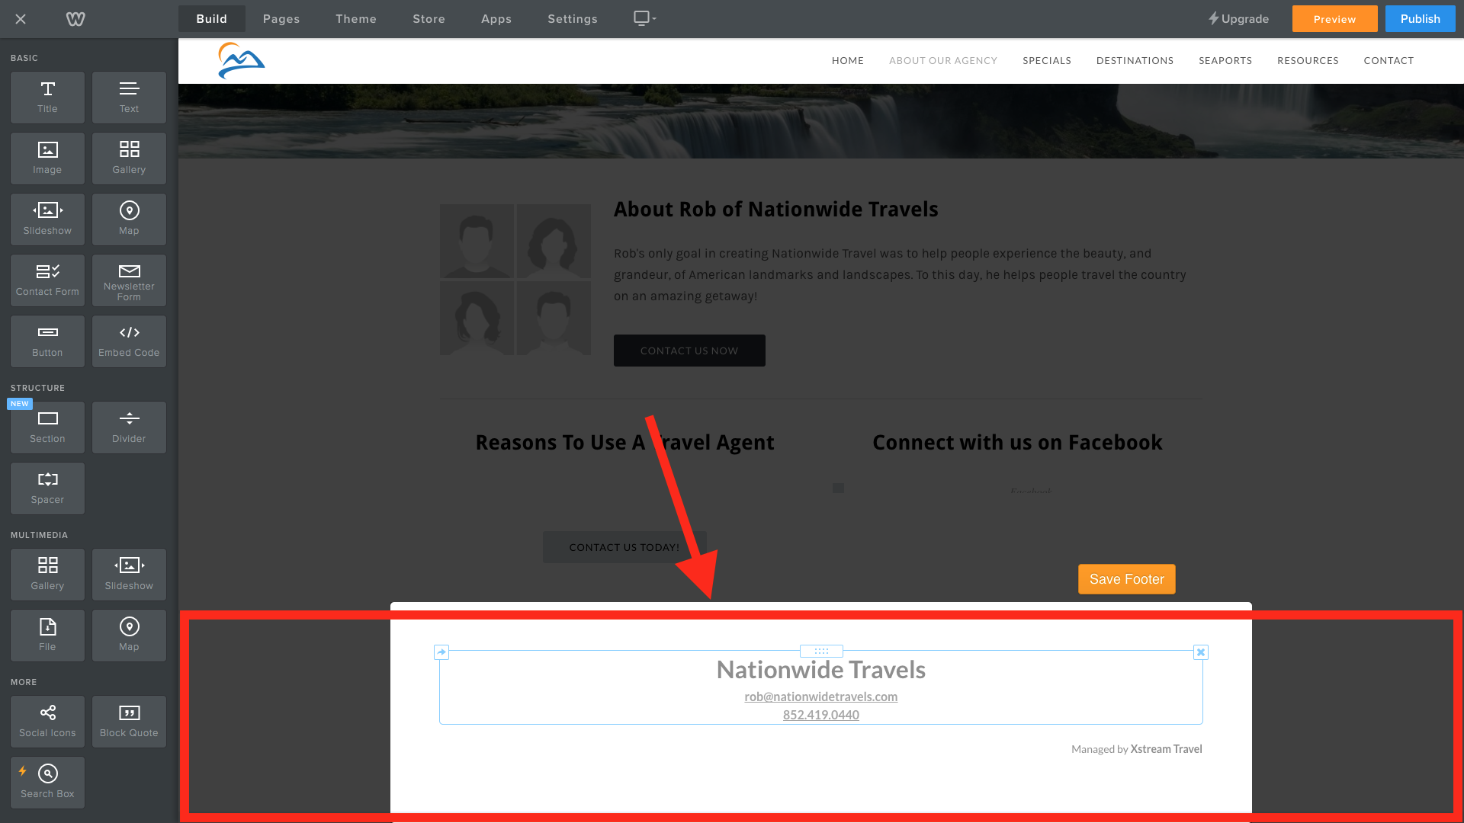Image resolution: width=1464 pixels, height=823 pixels.
Task: Go to the Store tab
Action: (x=429, y=19)
